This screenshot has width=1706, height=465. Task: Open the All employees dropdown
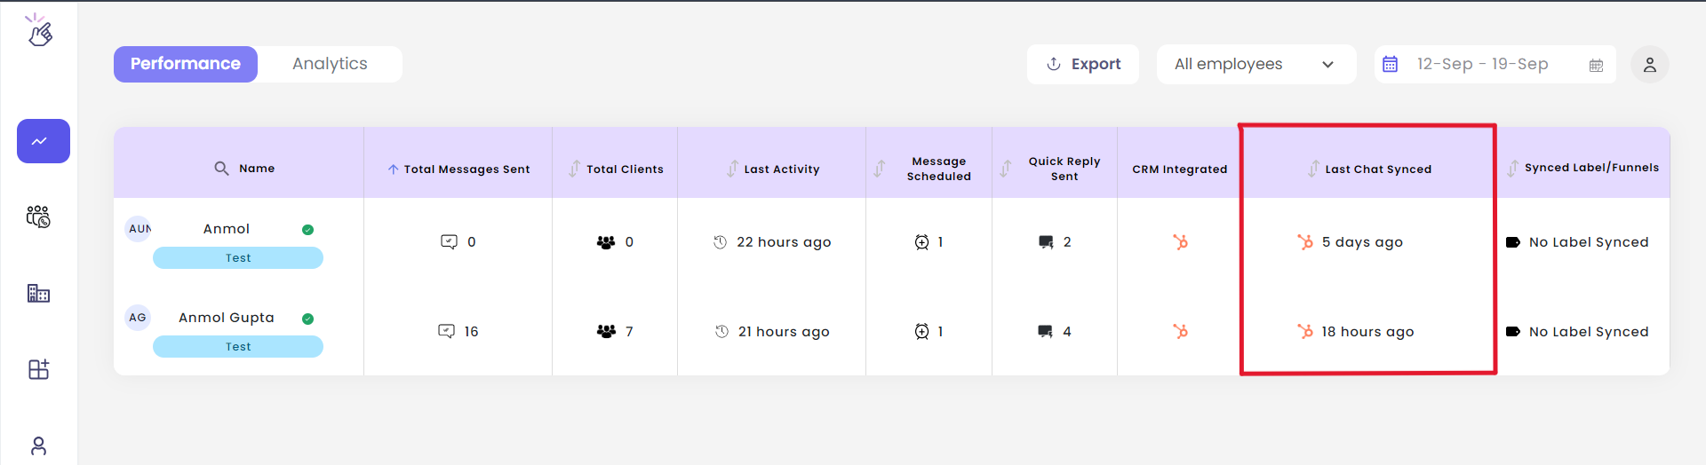point(1256,64)
